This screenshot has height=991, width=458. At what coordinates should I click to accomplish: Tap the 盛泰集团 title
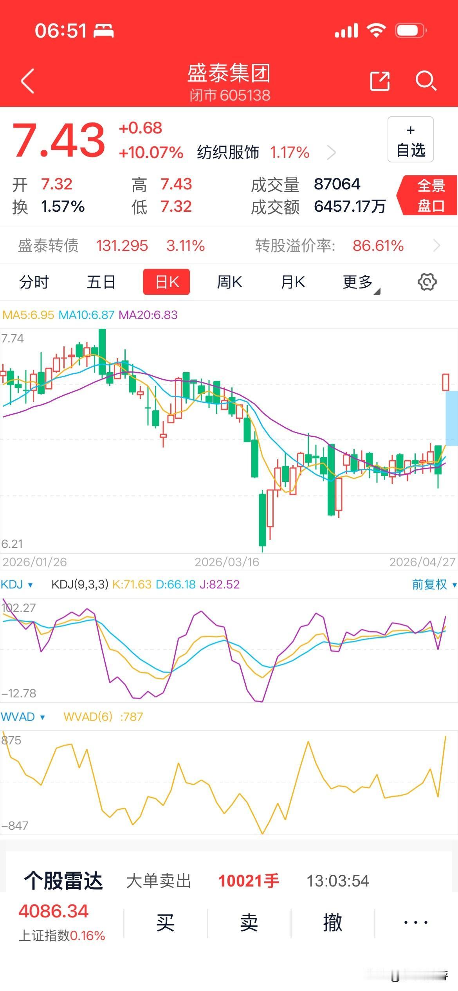click(229, 73)
